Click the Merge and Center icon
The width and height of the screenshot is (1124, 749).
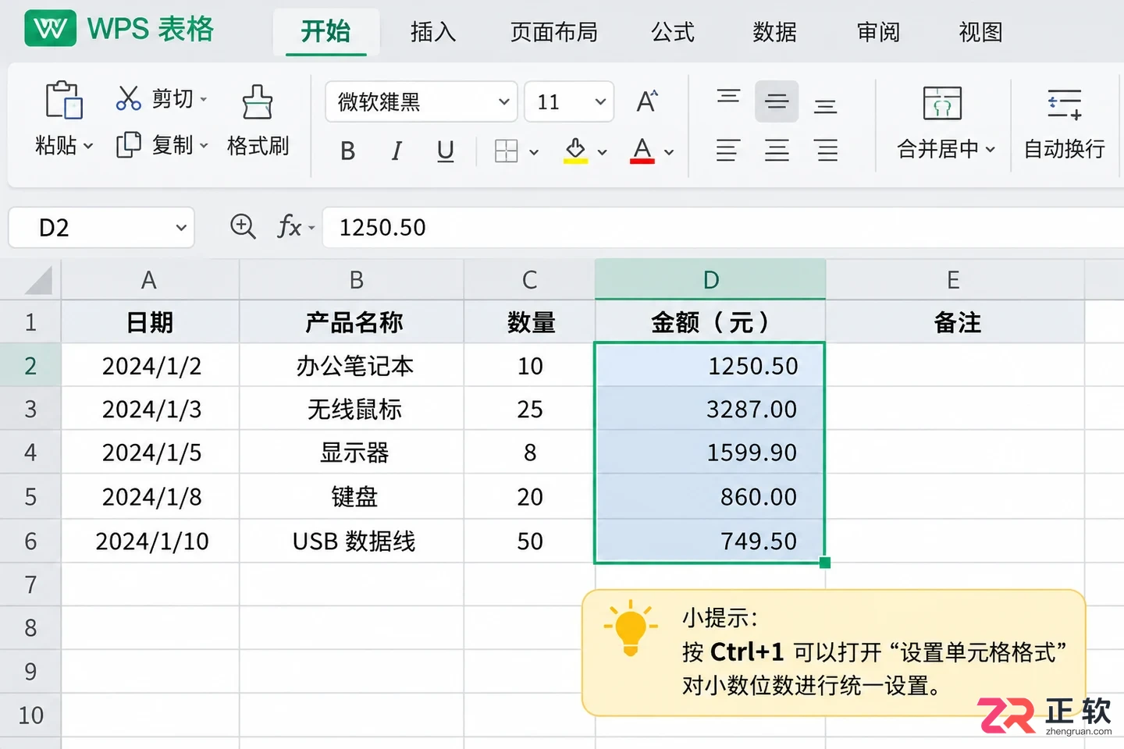coord(942,103)
